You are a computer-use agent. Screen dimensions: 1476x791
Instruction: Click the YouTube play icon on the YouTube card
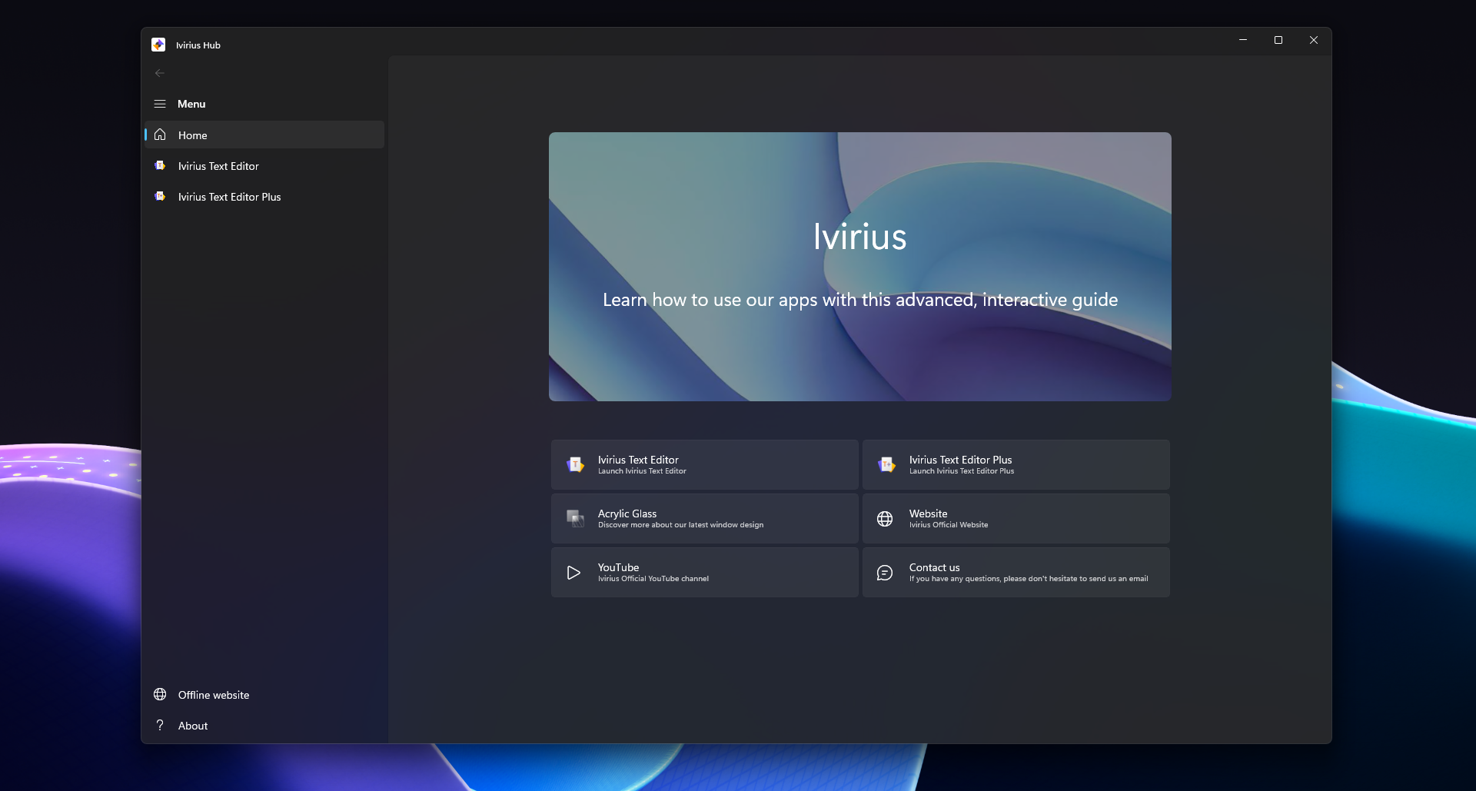click(x=573, y=572)
